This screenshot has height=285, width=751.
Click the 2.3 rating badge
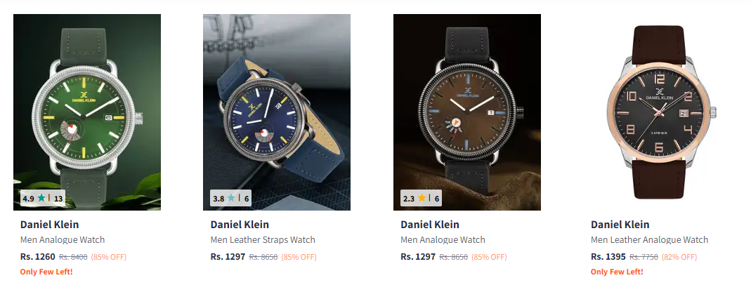click(x=421, y=199)
